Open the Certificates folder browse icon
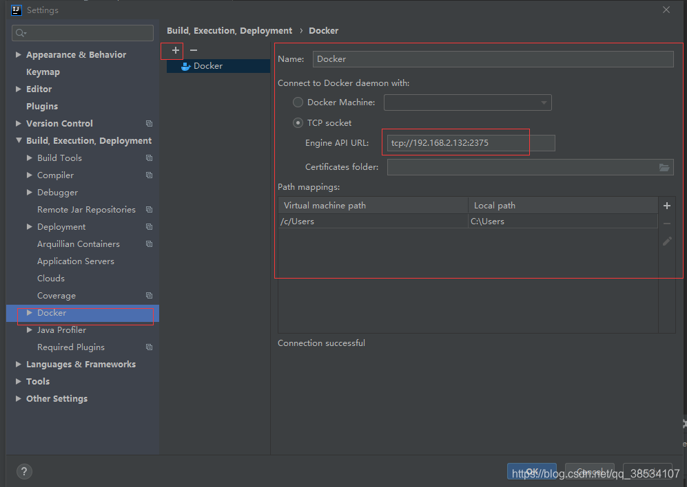The width and height of the screenshot is (687, 487). [664, 167]
